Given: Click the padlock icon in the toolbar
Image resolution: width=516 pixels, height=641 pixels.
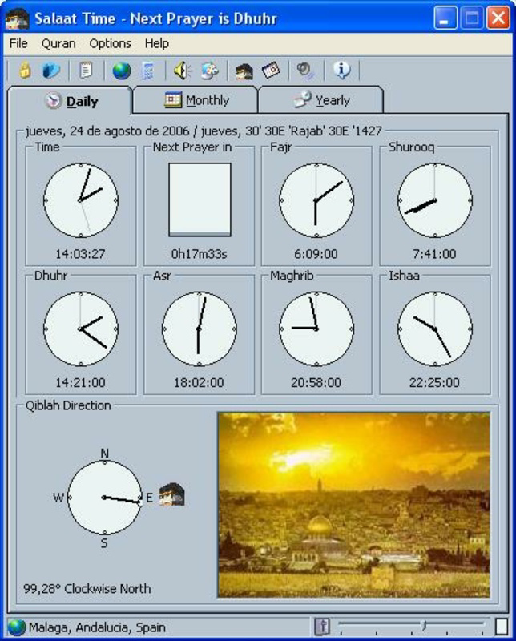Looking at the screenshot, I should click(x=25, y=71).
